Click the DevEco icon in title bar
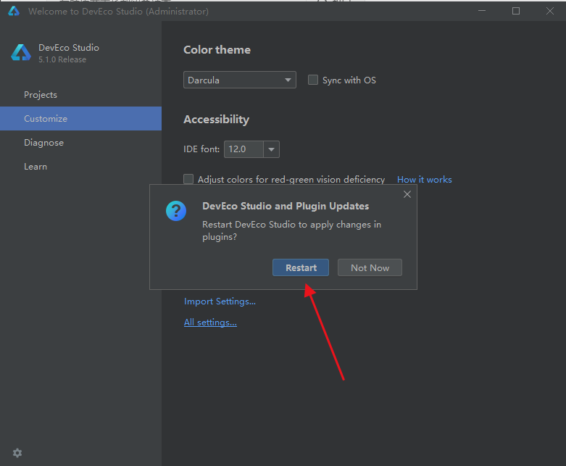This screenshot has height=466, width=566. pyautogui.click(x=14, y=11)
